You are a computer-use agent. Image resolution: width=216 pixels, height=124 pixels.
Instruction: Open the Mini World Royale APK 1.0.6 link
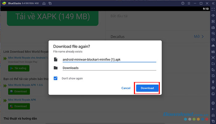[25, 85]
